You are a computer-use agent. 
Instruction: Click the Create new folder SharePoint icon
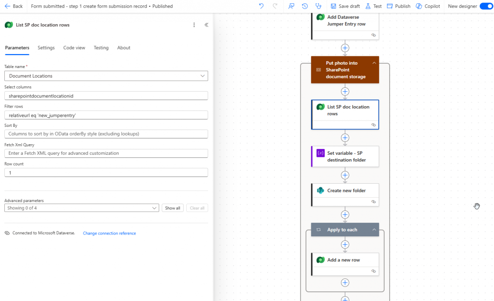click(x=320, y=191)
